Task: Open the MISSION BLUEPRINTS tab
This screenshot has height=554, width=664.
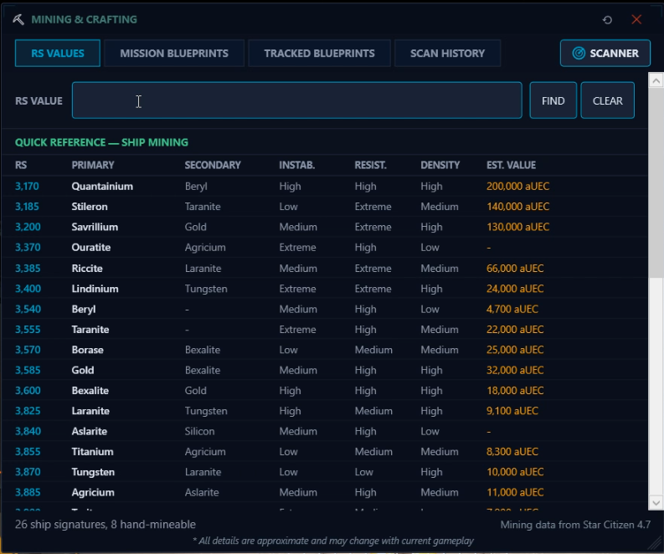Action: pos(174,54)
